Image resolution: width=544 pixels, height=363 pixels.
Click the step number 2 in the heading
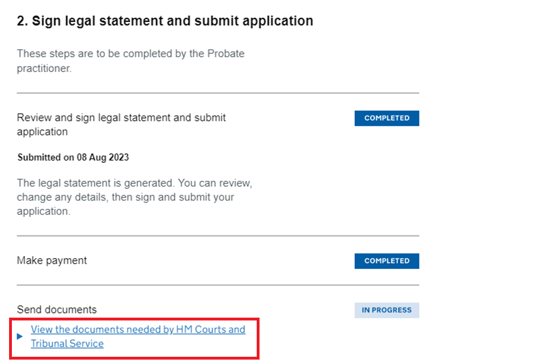click(21, 21)
